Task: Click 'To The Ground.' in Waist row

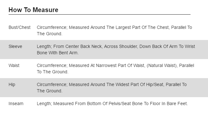Action: [x=53, y=72]
